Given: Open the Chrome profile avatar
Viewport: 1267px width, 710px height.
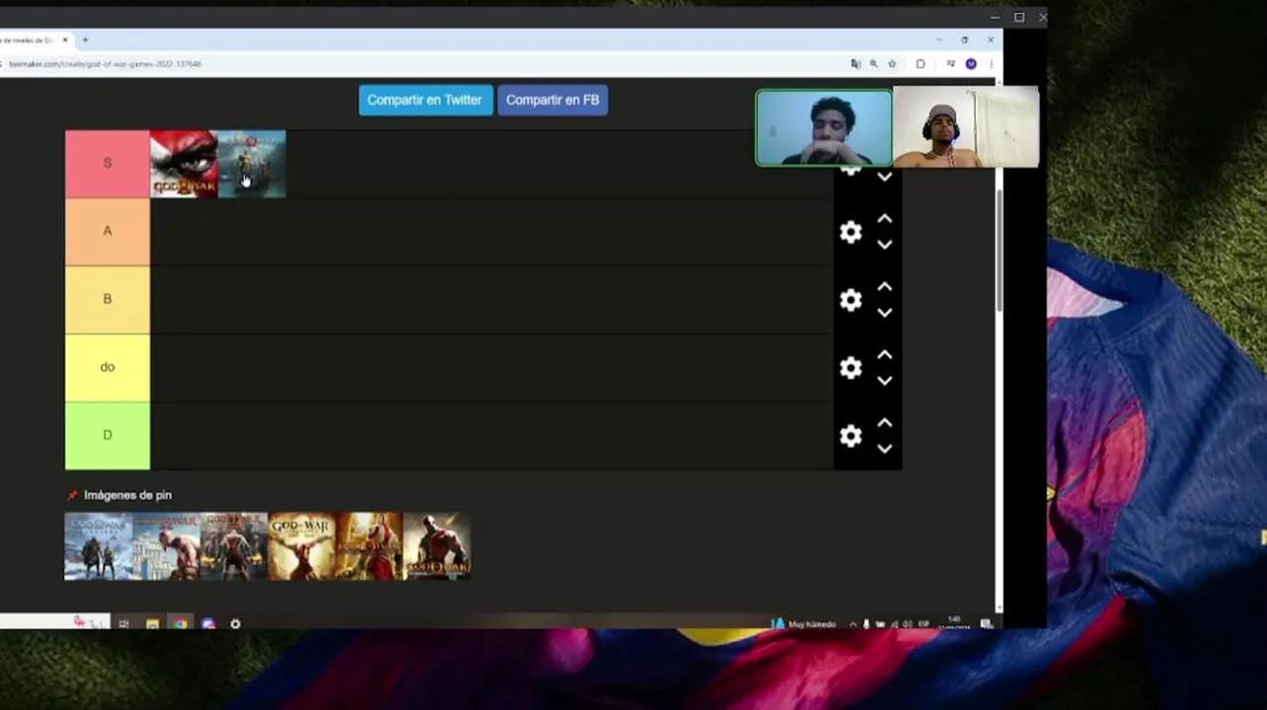Looking at the screenshot, I should click(971, 64).
